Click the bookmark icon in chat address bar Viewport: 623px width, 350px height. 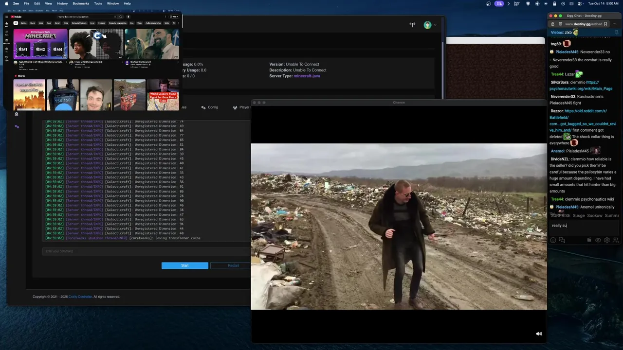click(x=605, y=24)
